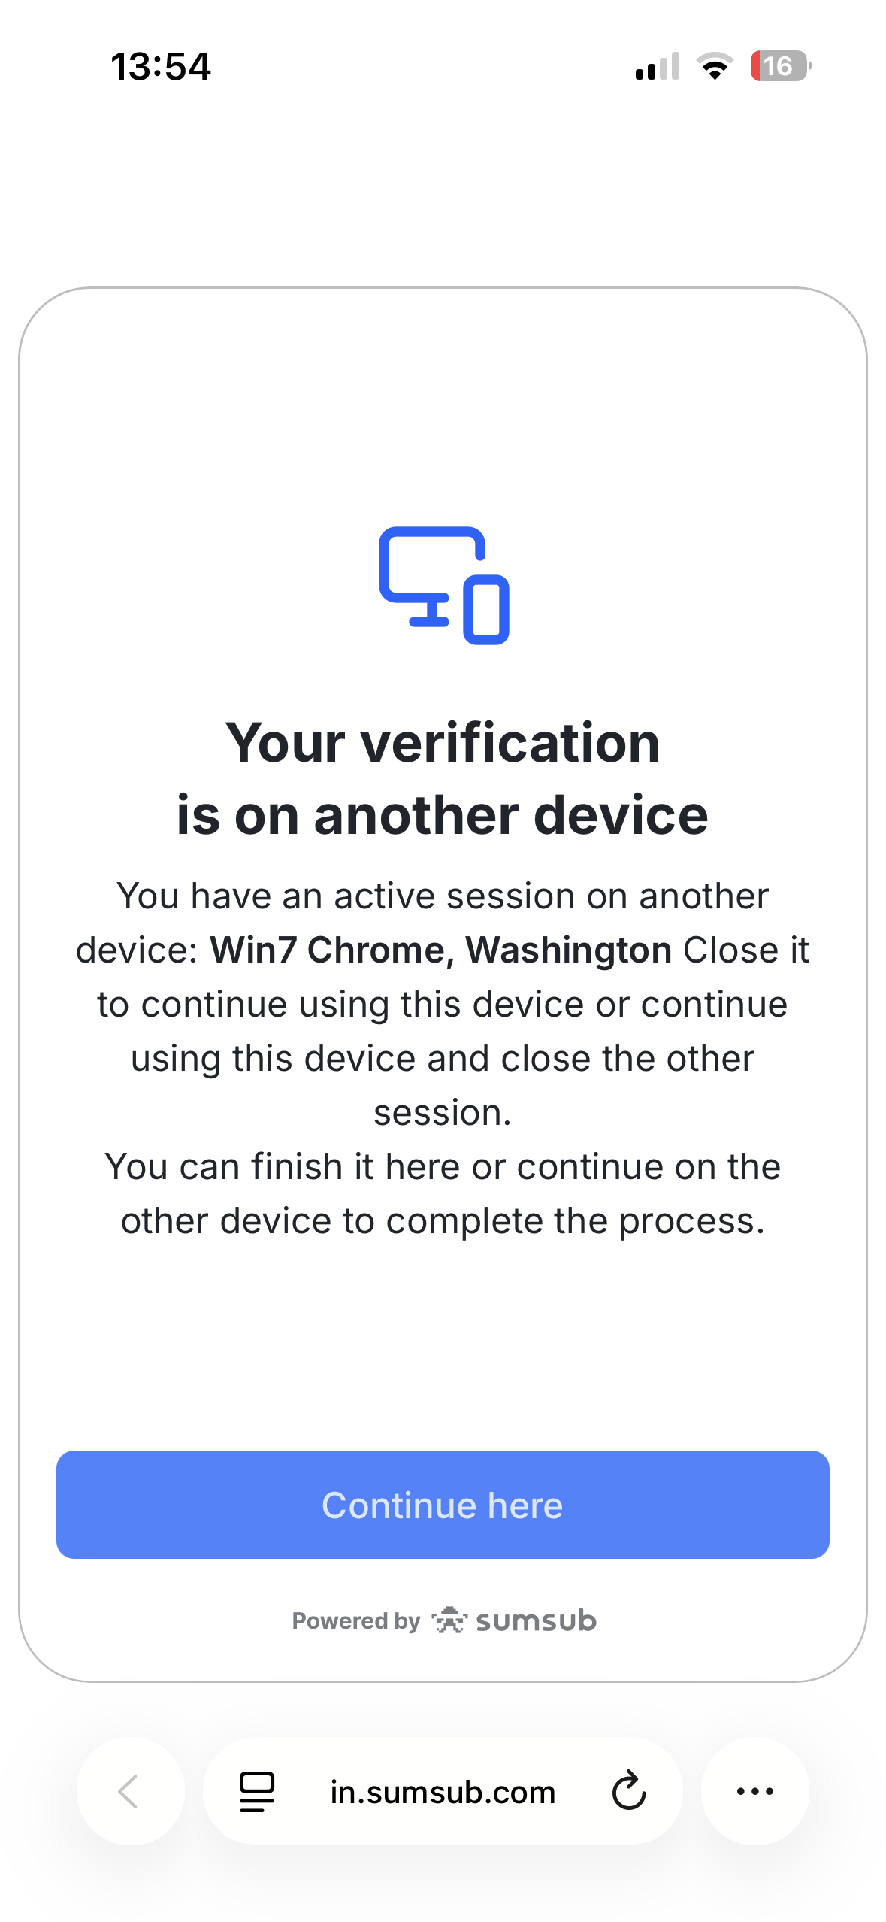The image size is (886, 1922).
Task: Tap the word session. ending the first paragraph
Action: tap(443, 1112)
